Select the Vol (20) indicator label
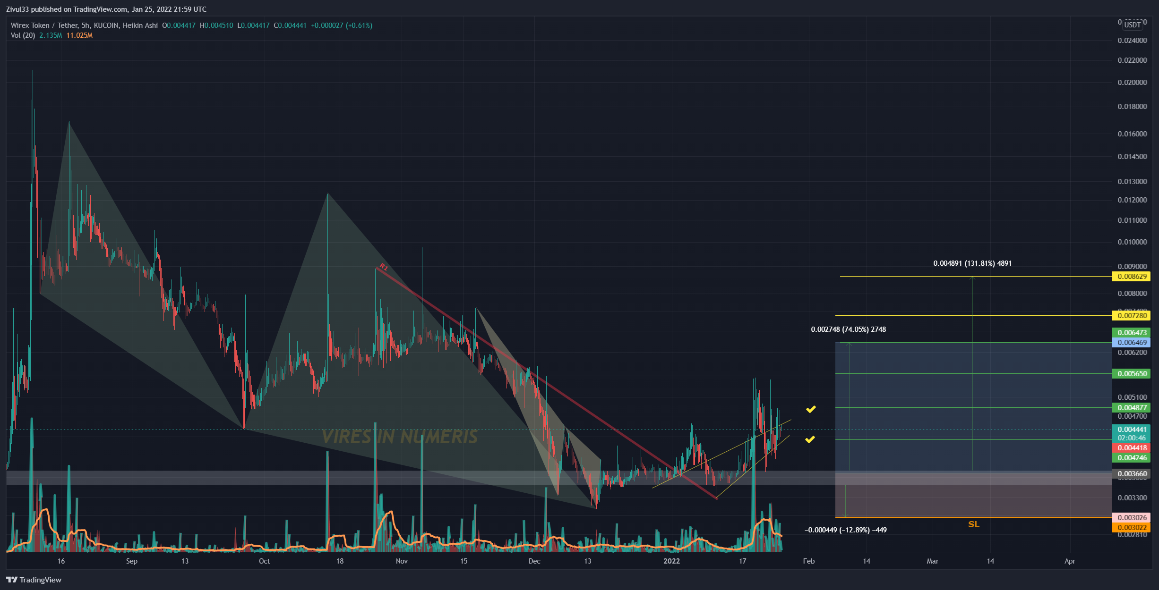 (x=23, y=35)
